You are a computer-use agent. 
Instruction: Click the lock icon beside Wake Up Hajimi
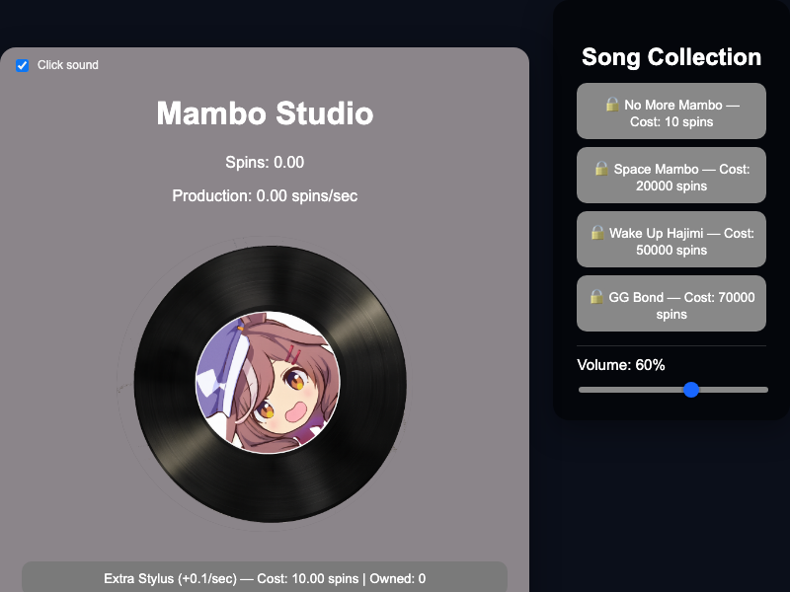point(597,233)
